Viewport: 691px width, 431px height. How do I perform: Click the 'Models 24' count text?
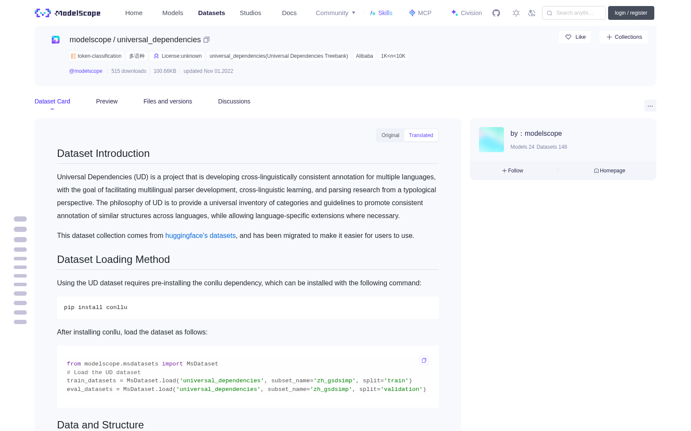pyautogui.click(x=522, y=147)
